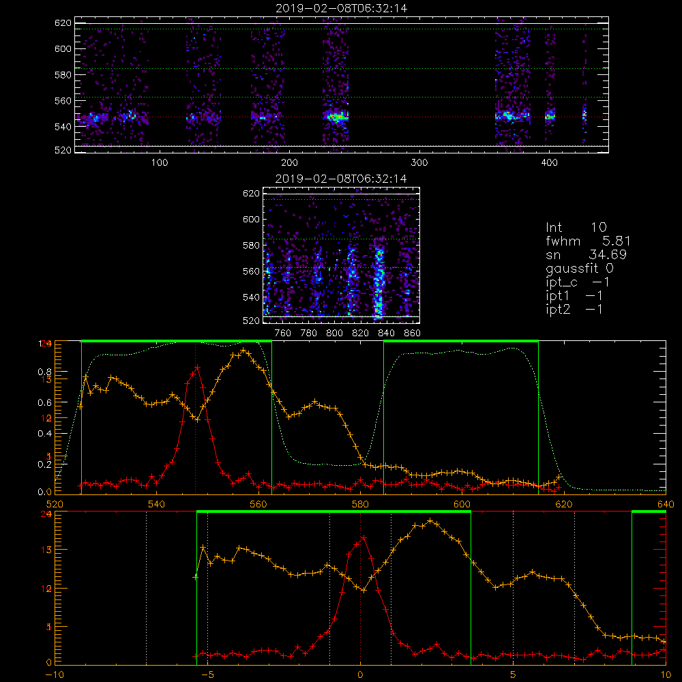Screen dimensions: 682x682
Task: Select the 'fwhm 5.81' readout line
Action: [588, 241]
